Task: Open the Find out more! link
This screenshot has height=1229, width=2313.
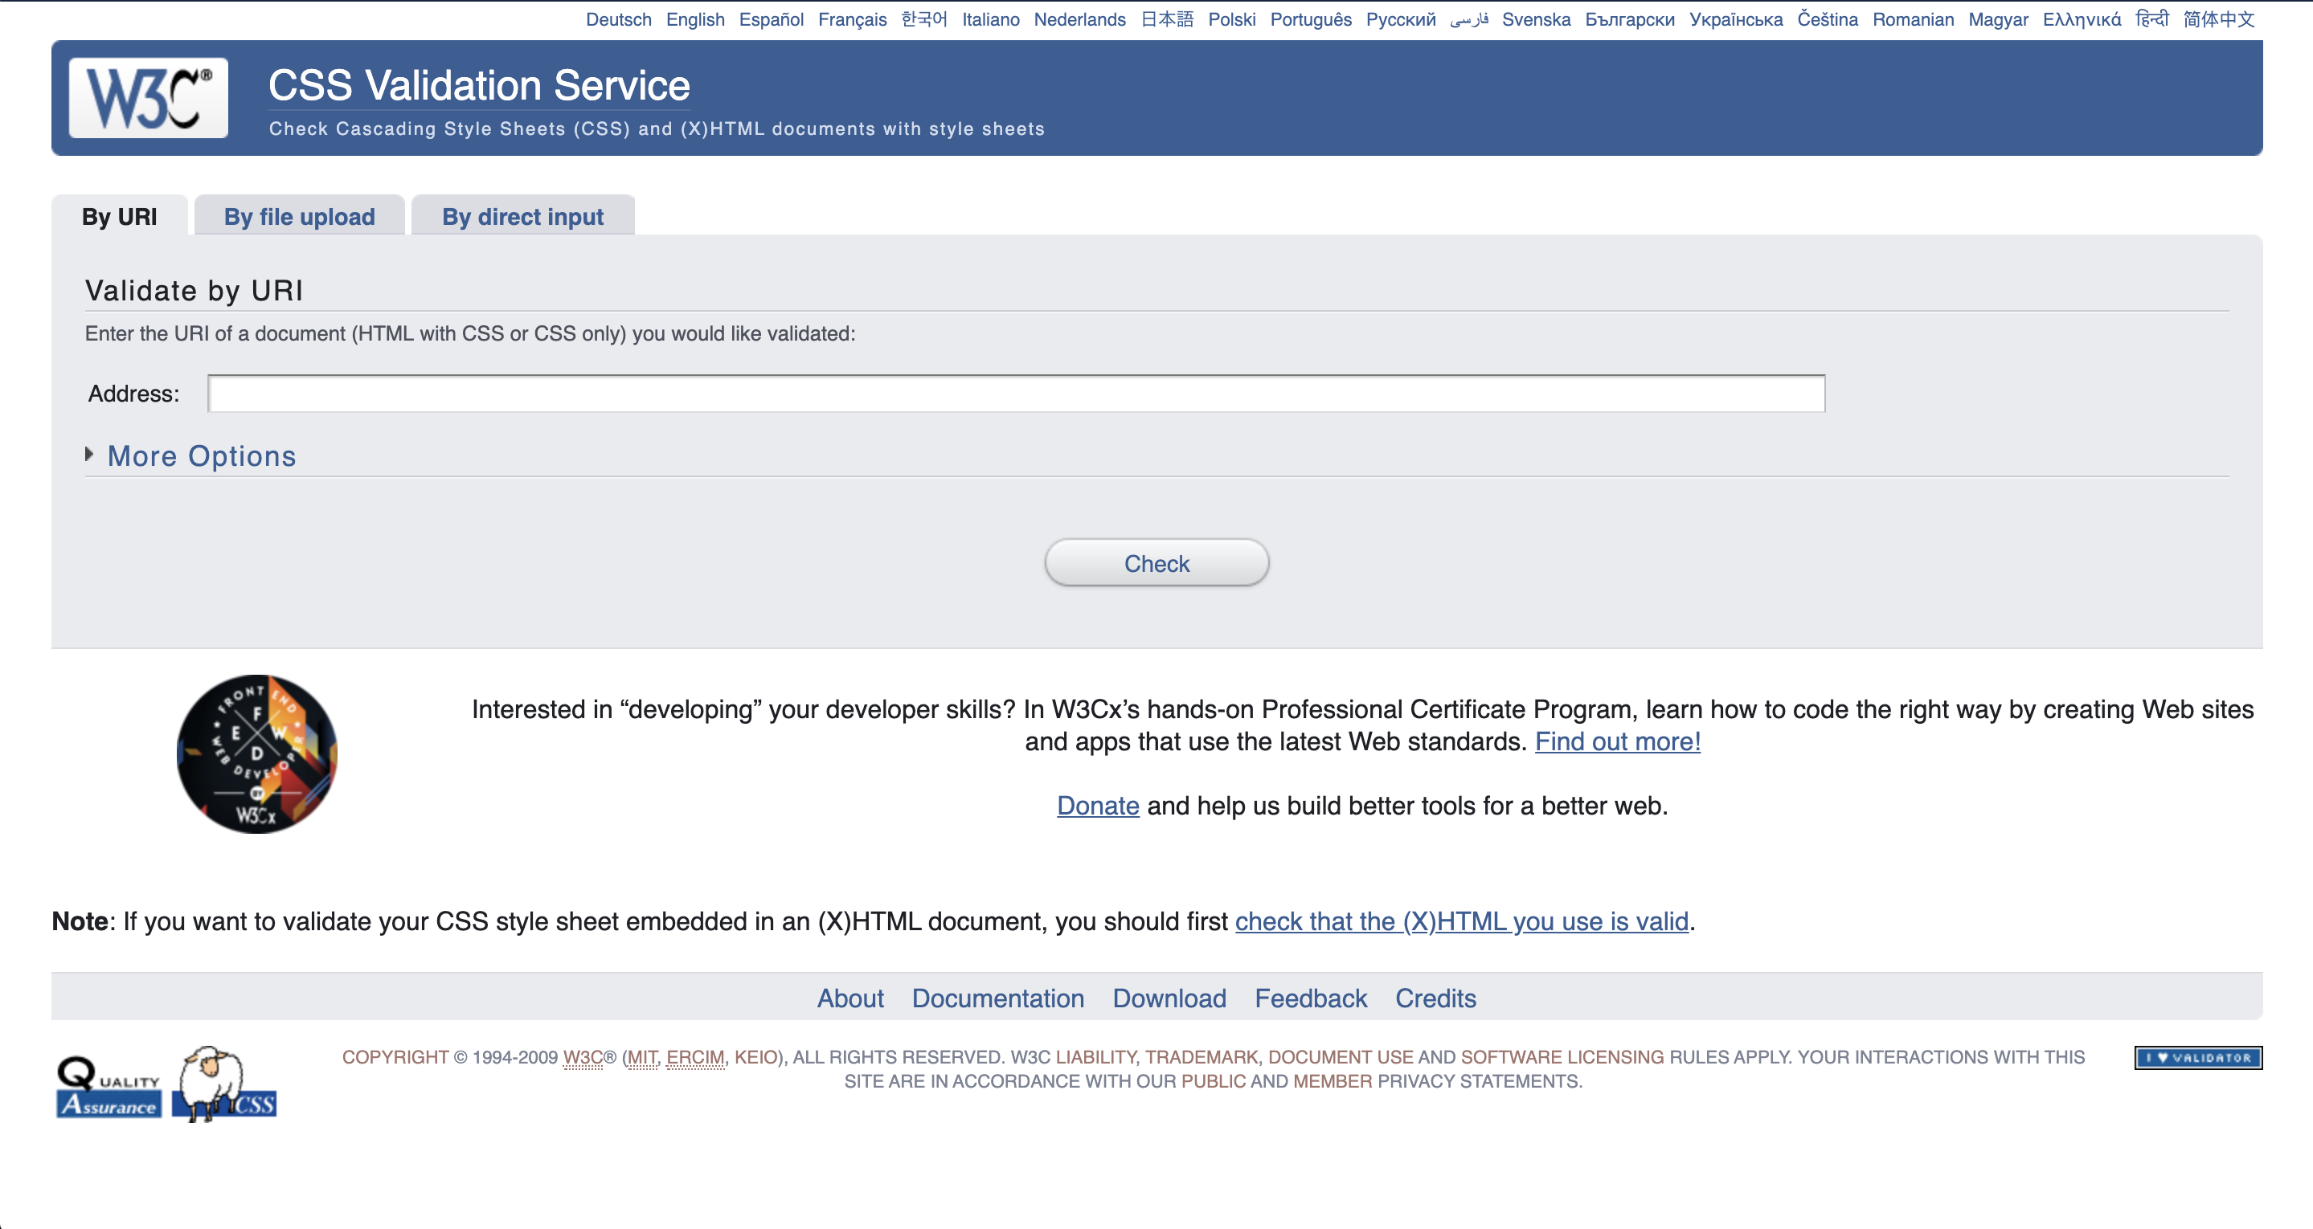Action: click(x=1617, y=741)
